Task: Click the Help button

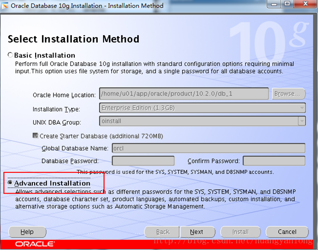Action: click(x=27, y=232)
